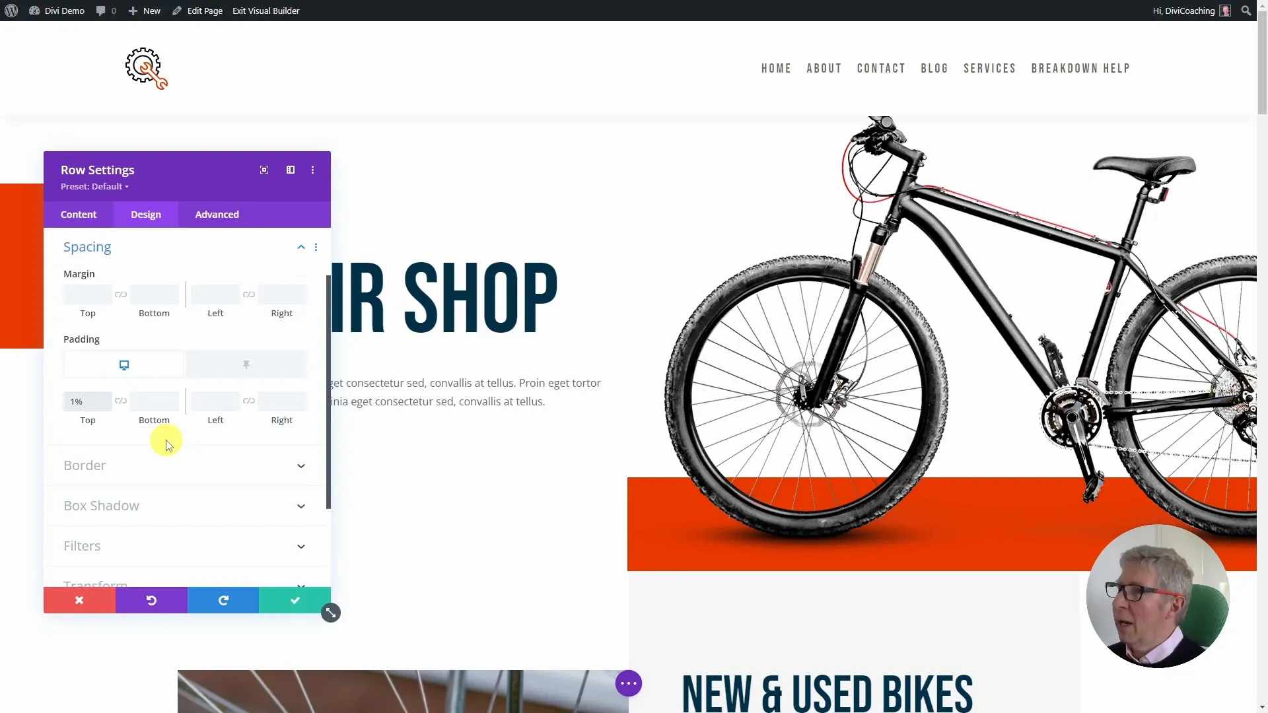Expand the Border settings section
Screen dimensions: 1268x713
184,465
